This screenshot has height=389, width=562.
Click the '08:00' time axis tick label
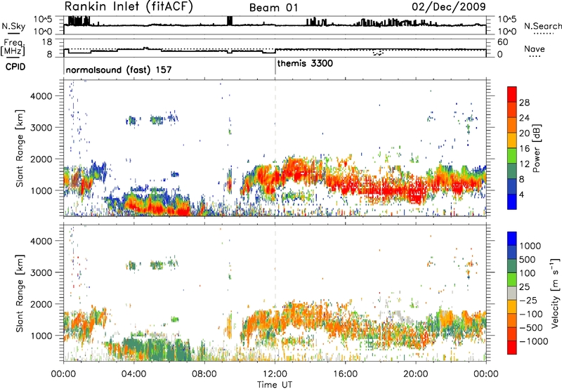point(204,374)
